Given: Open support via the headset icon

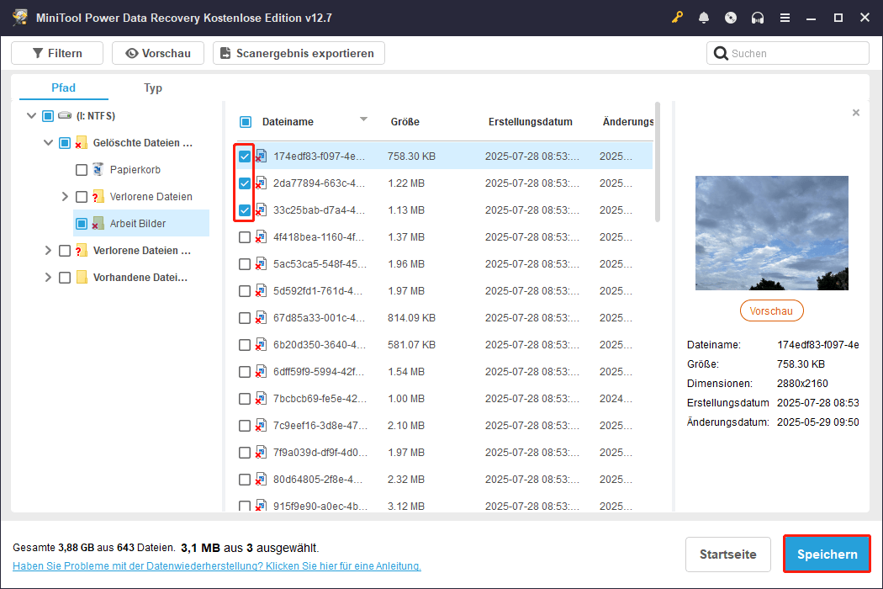Looking at the screenshot, I should point(758,17).
